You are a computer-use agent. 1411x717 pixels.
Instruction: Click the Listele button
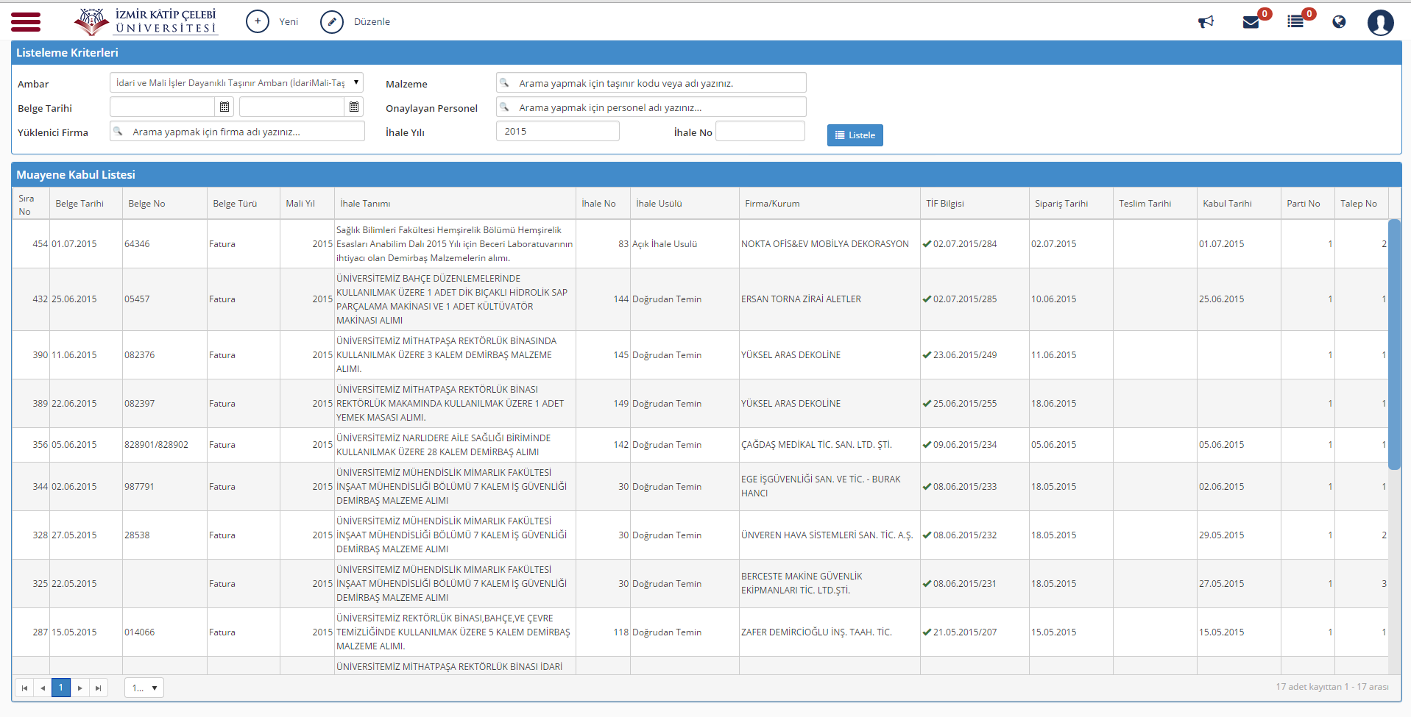[855, 135]
